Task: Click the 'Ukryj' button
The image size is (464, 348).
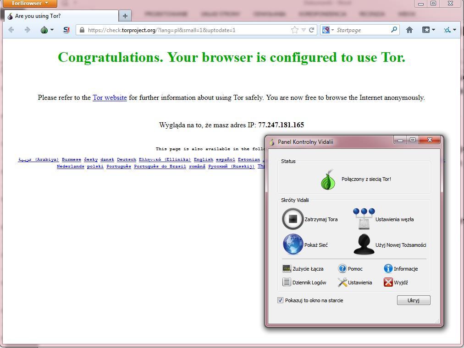Action: click(414, 300)
